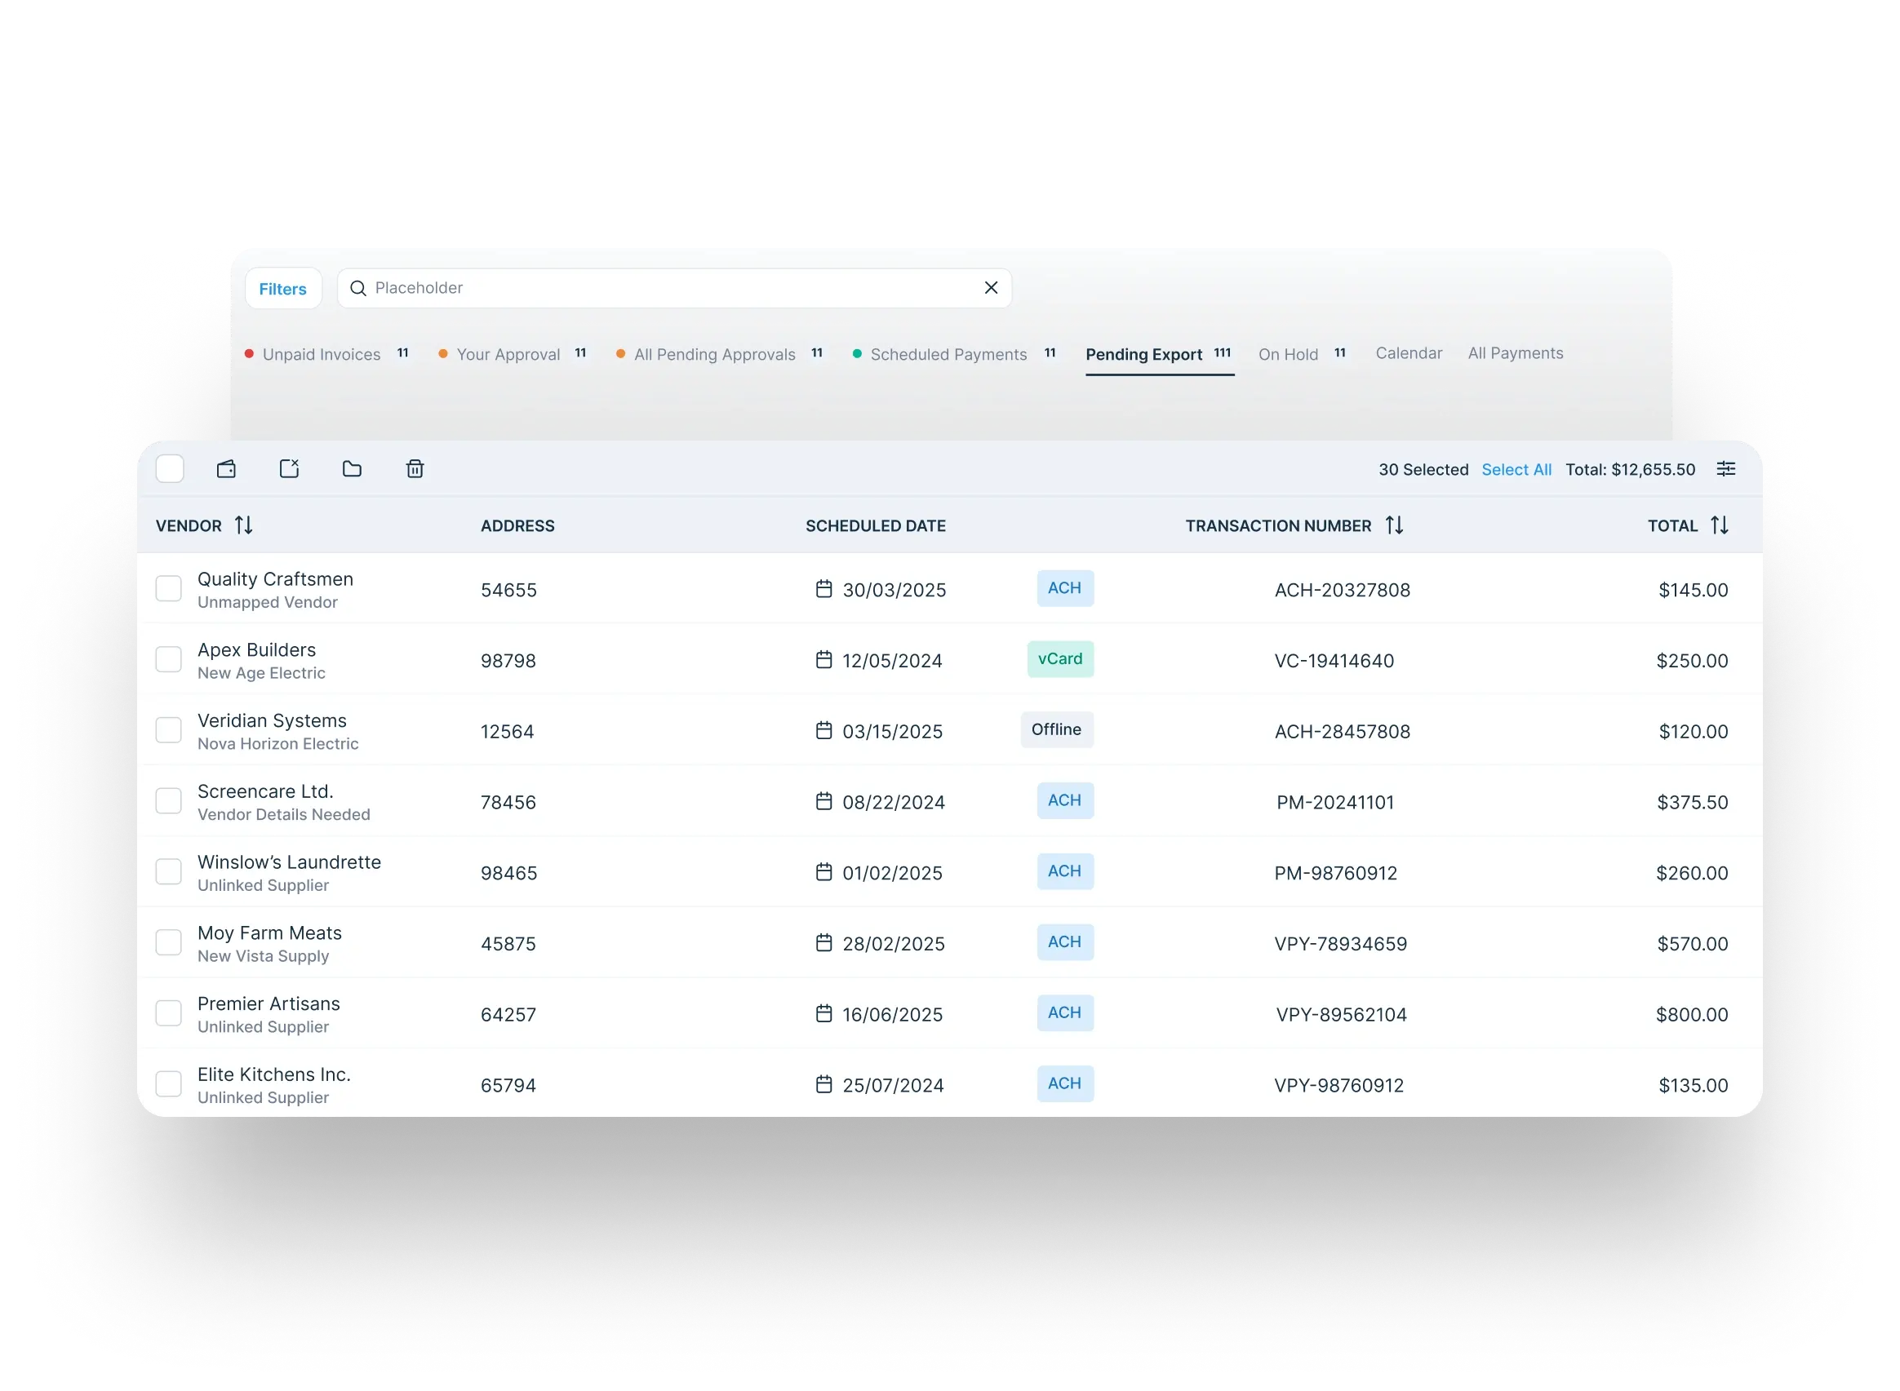The width and height of the screenshot is (1900, 1391).
Task: Click the wallet payment icon in toolbar
Action: point(227,469)
